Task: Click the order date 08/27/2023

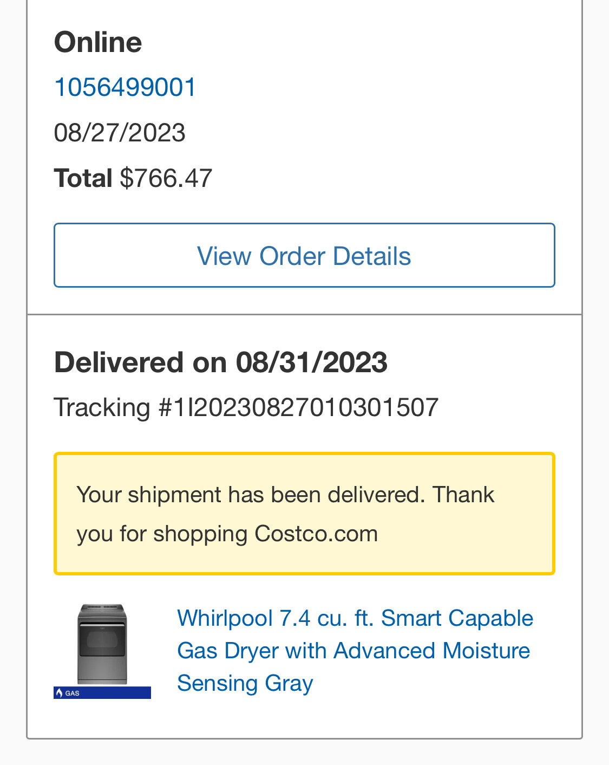Action: pos(120,133)
